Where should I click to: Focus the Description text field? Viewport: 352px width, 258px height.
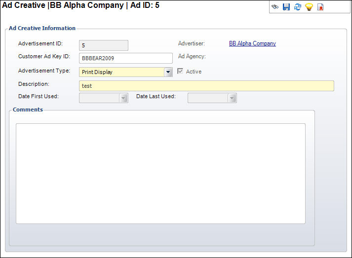tap(206, 86)
